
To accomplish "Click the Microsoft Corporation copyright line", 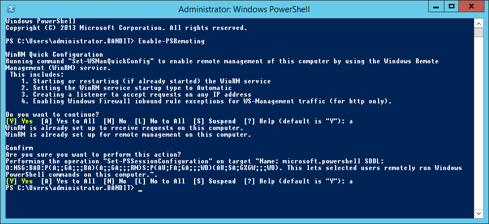I will (126, 28).
